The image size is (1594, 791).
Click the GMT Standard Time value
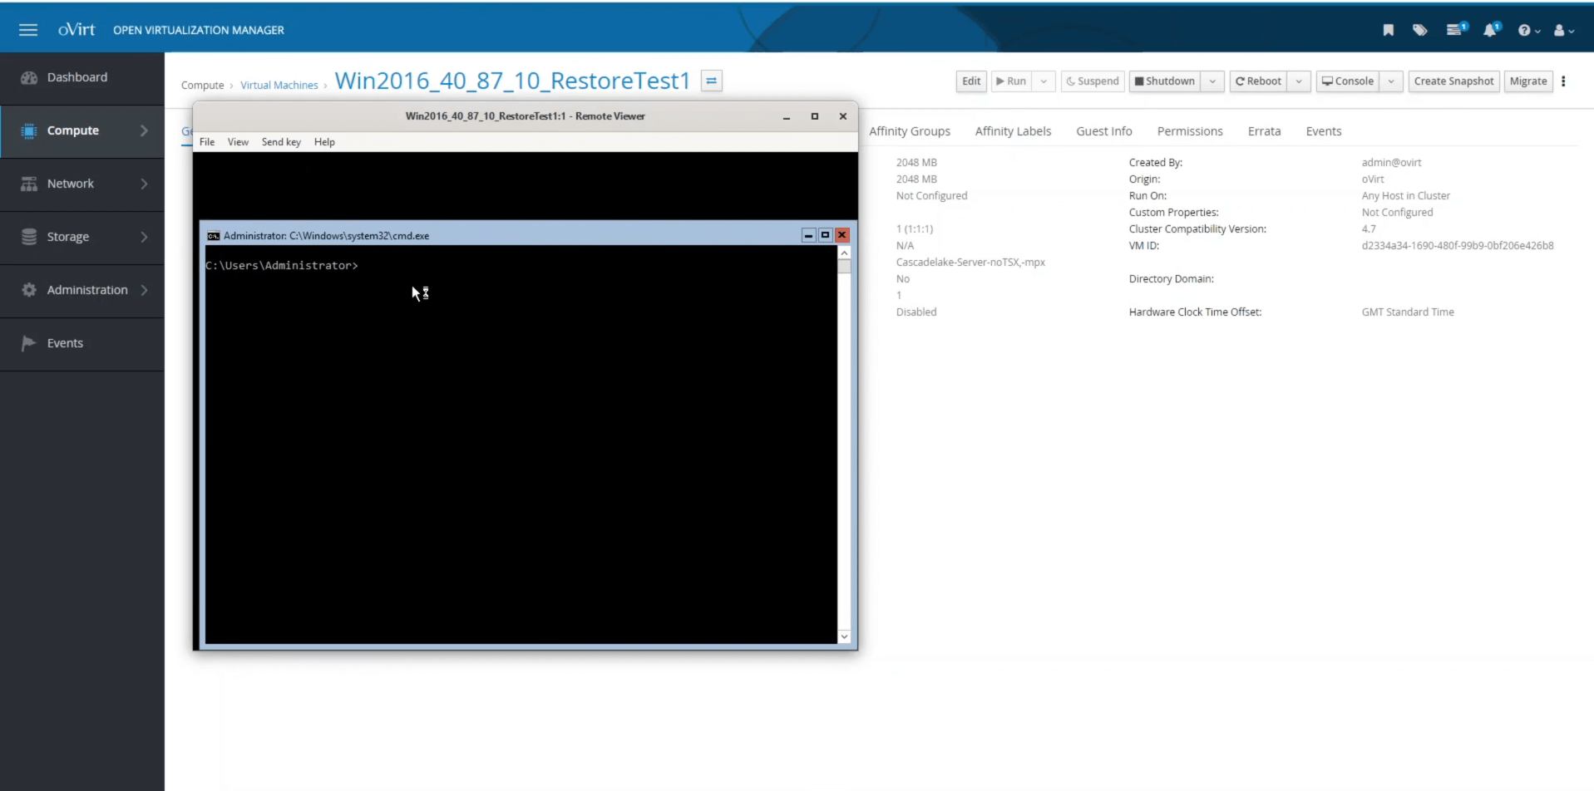coord(1408,312)
